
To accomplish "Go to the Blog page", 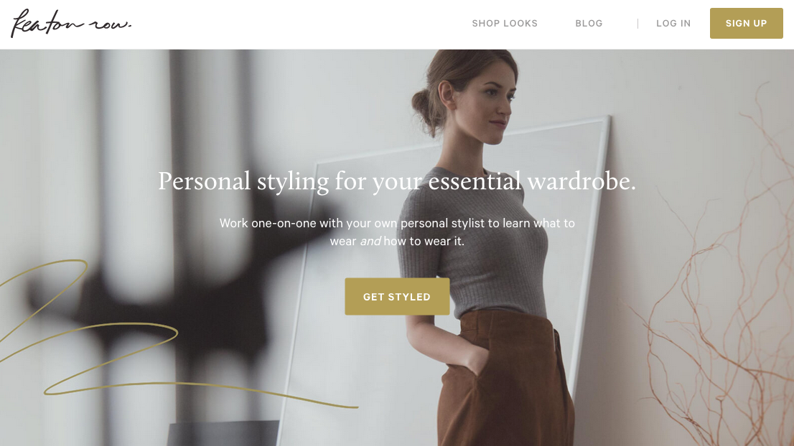I will click(589, 23).
